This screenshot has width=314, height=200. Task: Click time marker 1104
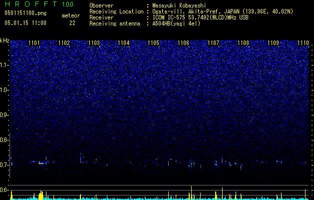[124, 43]
